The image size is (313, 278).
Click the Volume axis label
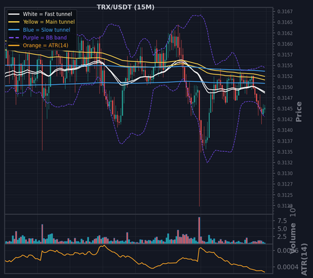tap(293, 238)
